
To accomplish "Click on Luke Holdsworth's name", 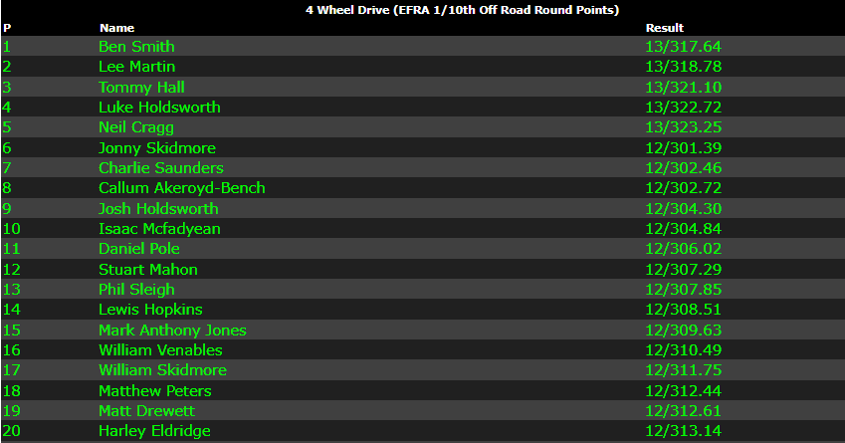I will (x=159, y=108).
